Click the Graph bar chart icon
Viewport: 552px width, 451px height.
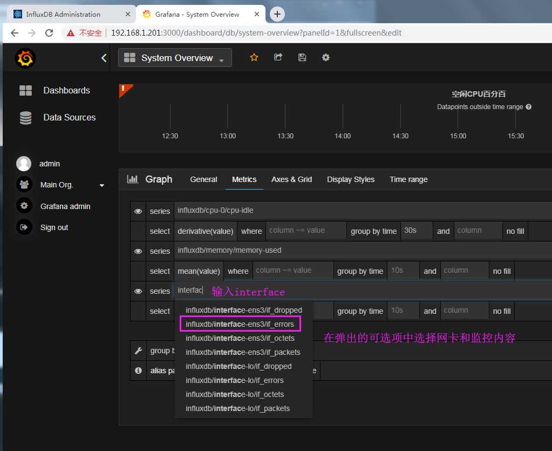[x=132, y=179]
